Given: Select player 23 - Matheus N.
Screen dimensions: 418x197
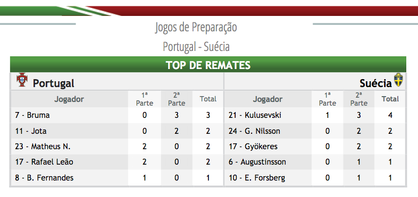Looking at the screenshot, I should pyautogui.click(x=43, y=147).
